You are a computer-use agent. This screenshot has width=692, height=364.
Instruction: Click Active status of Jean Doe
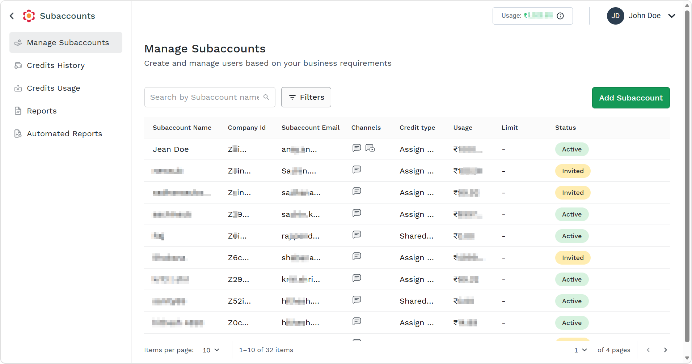pyautogui.click(x=572, y=149)
